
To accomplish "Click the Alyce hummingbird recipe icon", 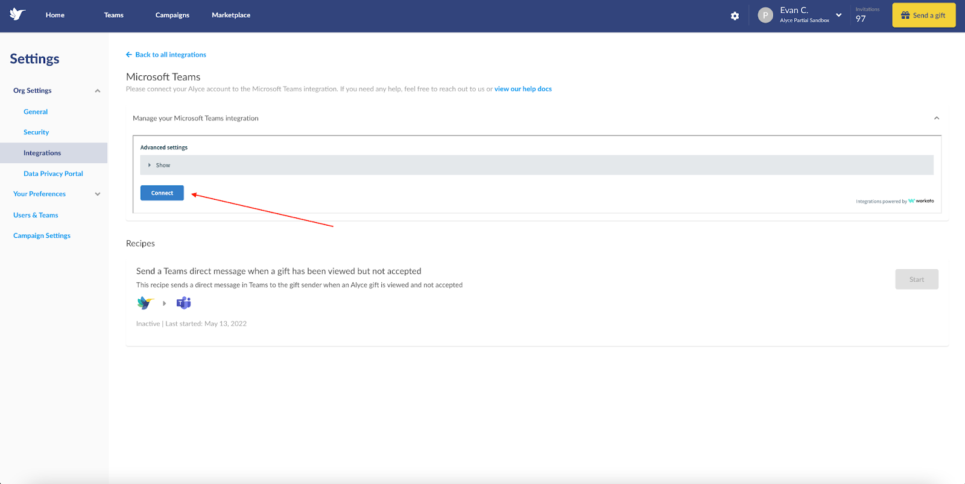I will click(x=145, y=303).
